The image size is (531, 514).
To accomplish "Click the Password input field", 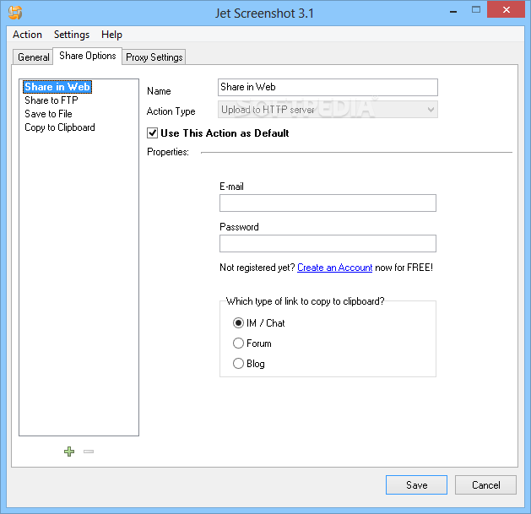I will coord(328,243).
